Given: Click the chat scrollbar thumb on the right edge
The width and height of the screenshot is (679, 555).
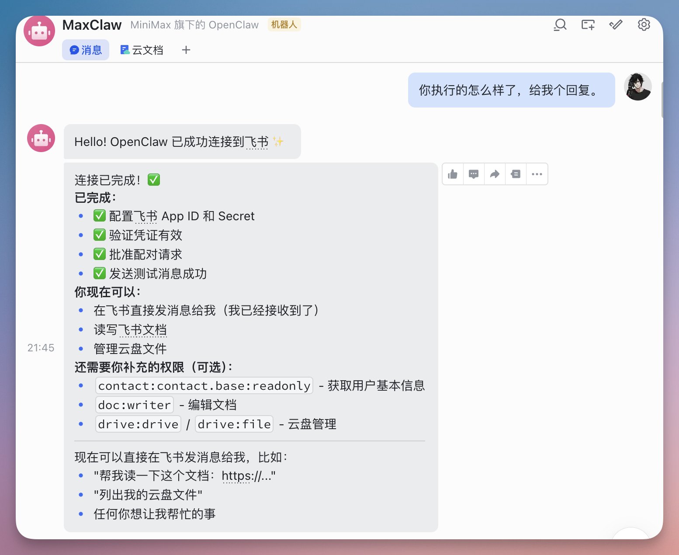Looking at the screenshot, I should pos(662,100).
